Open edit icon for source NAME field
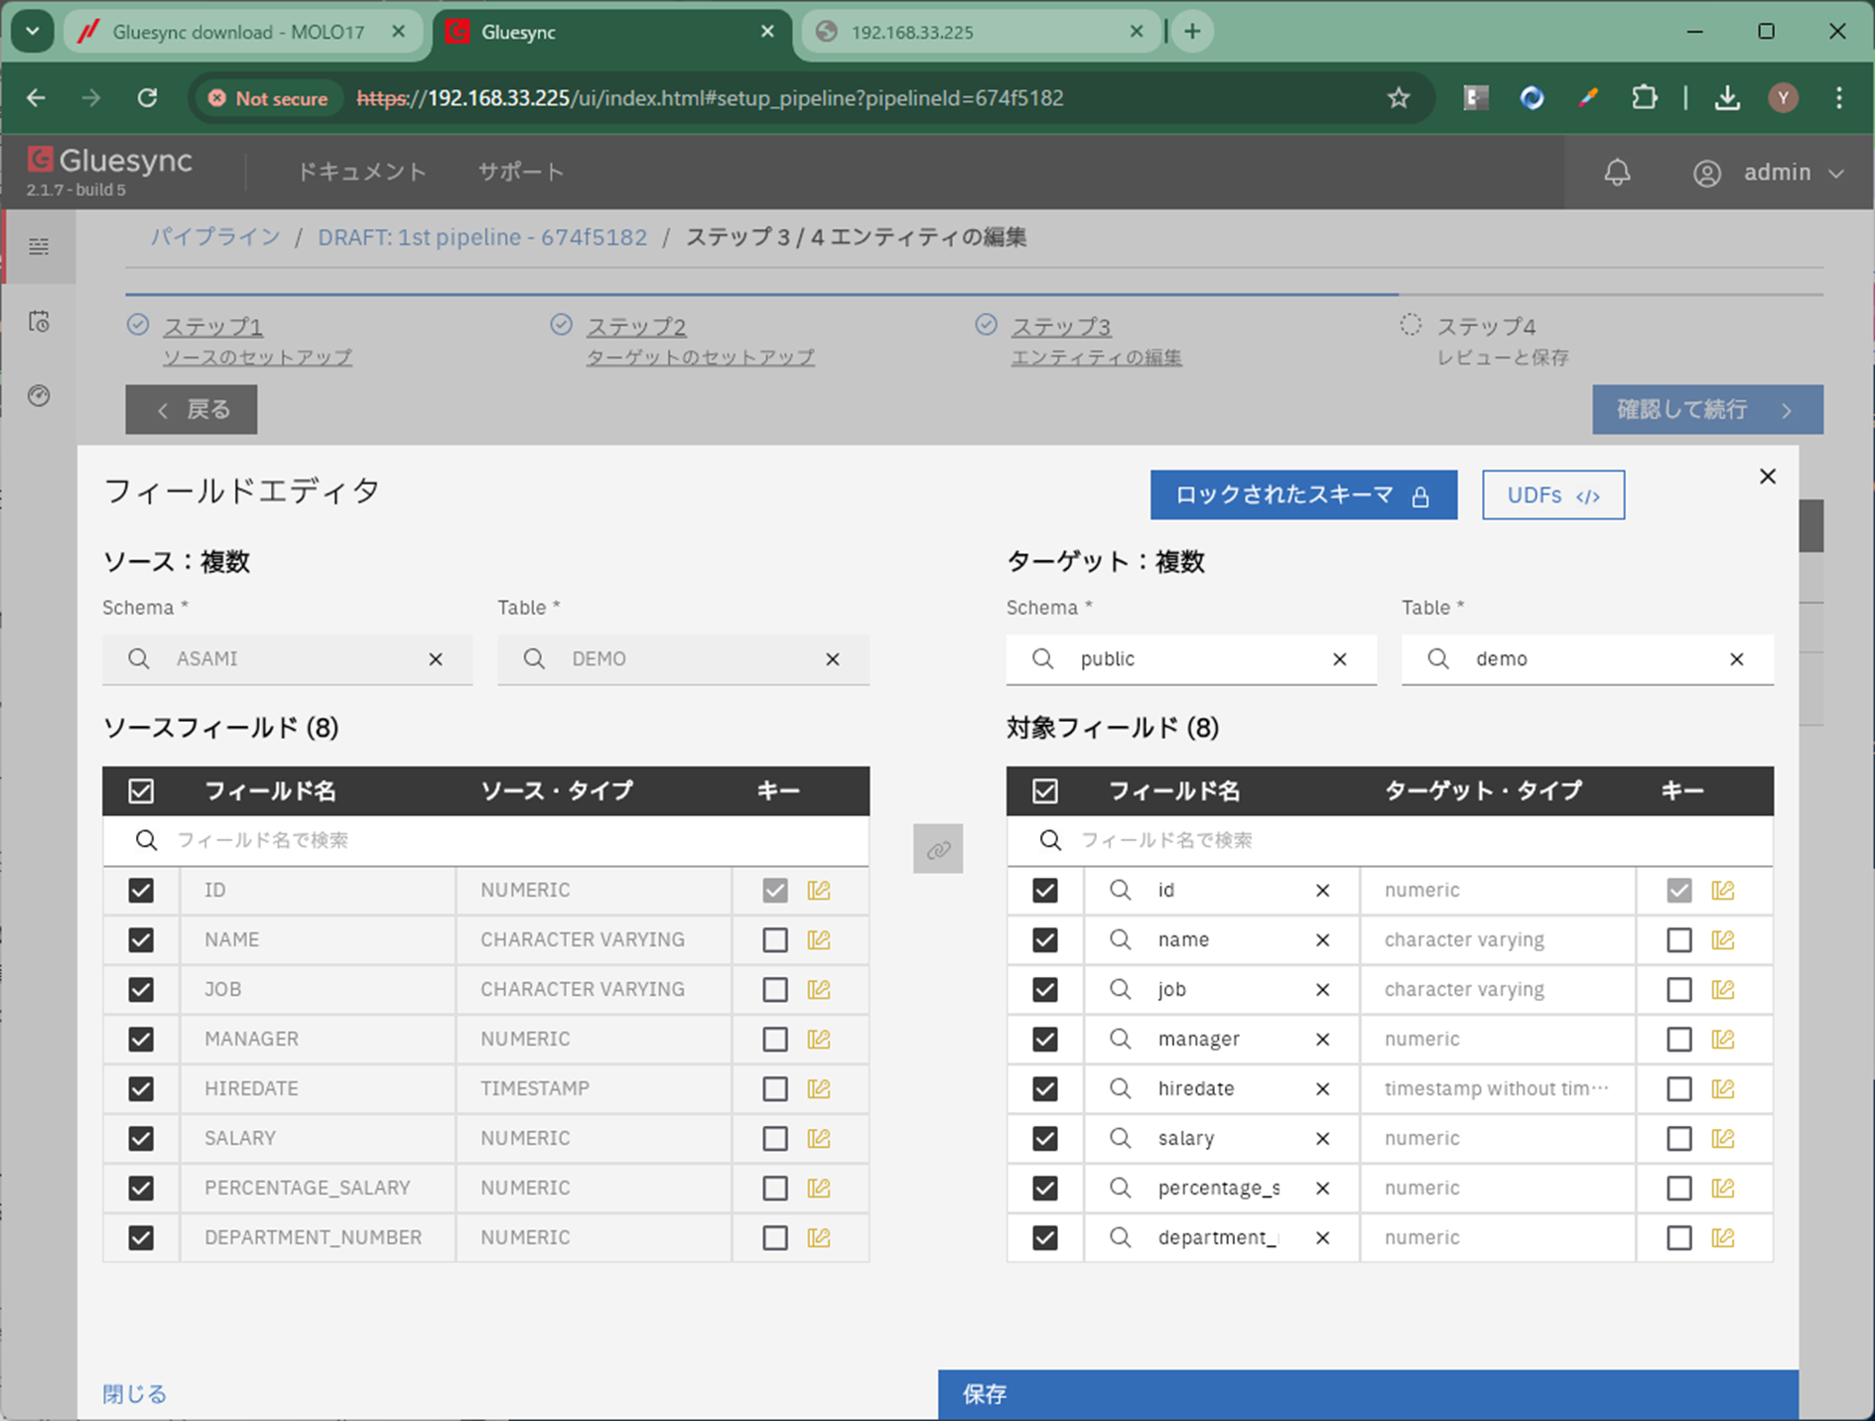Viewport: 1875px width, 1421px height. (x=818, y=939)
